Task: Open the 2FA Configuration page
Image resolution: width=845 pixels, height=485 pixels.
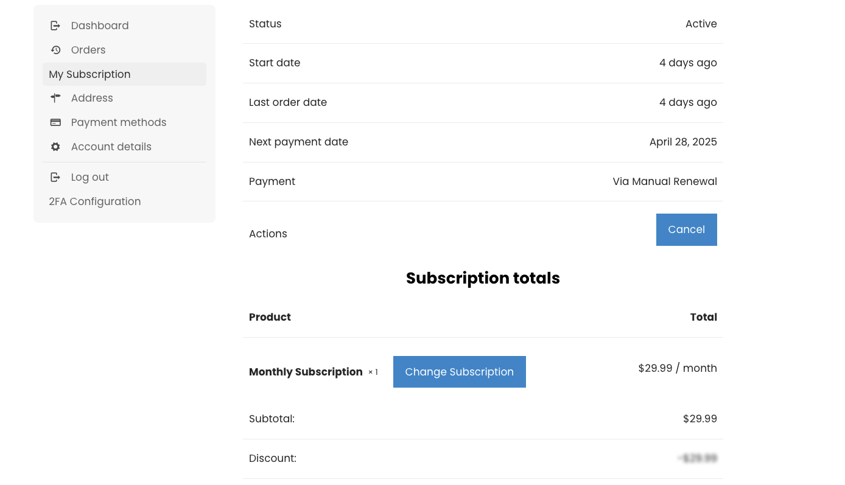Action: 95,201
